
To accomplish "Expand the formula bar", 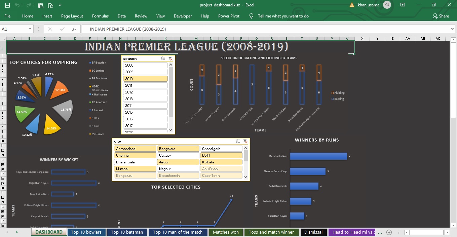I will click(452, 29).
